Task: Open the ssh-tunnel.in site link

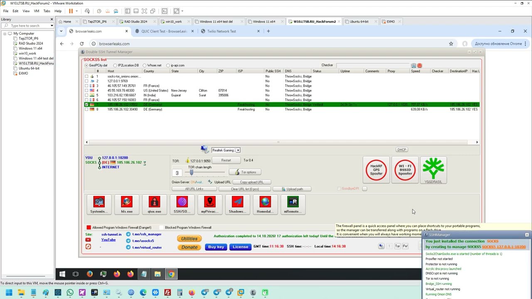Action: 111,234
